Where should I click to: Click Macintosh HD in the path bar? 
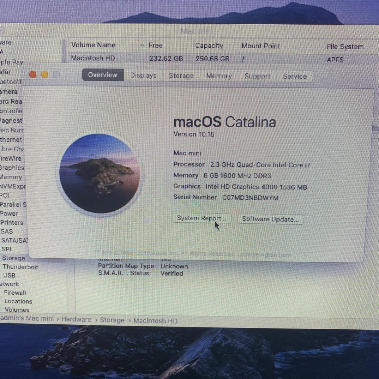(155, 321)
